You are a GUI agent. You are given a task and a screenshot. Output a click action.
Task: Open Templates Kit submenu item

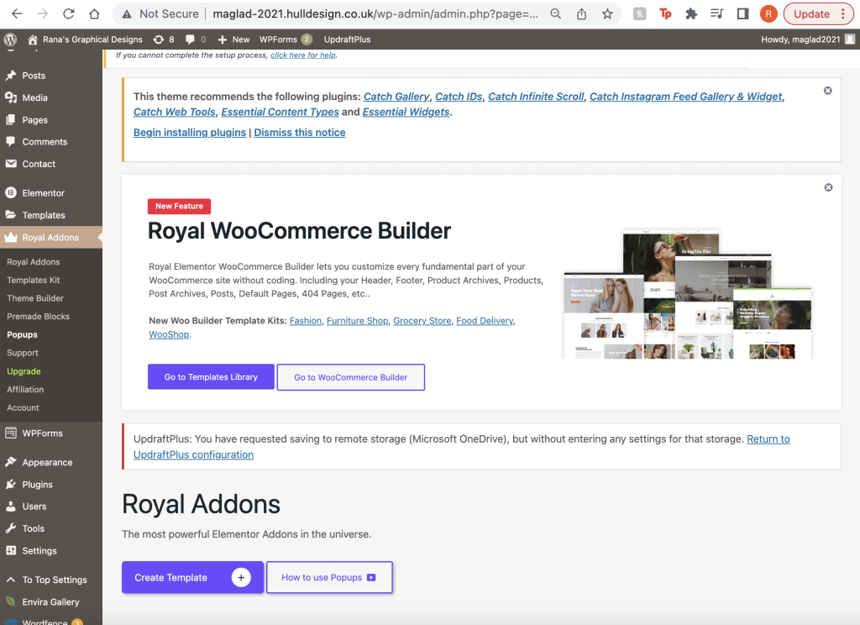pos(34,280)
